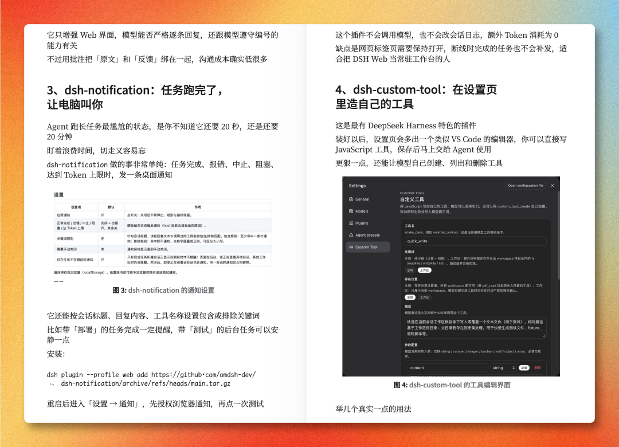Click the General gear icon in Settings

pos(351,199)
